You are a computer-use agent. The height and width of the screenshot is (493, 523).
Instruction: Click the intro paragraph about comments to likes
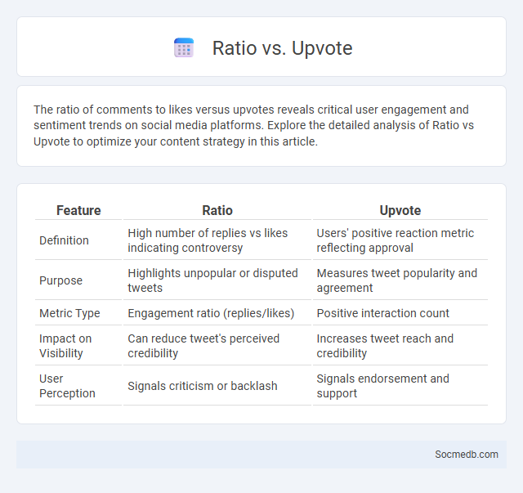tap(253, 126)
